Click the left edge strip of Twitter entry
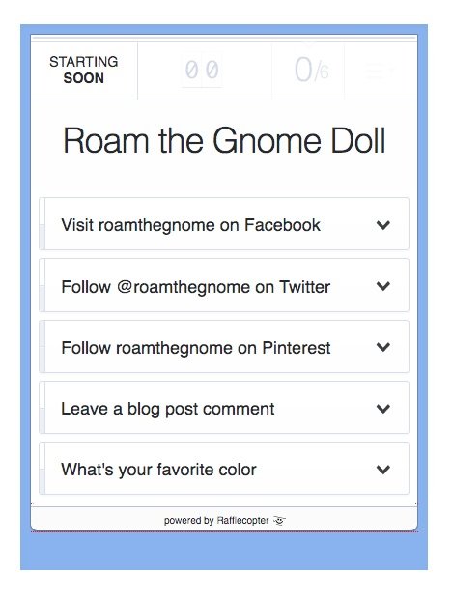 click(x=42, y=285)
